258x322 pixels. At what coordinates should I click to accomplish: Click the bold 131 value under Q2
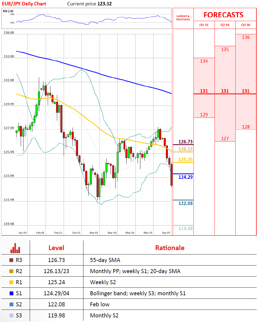coord(225,91)
